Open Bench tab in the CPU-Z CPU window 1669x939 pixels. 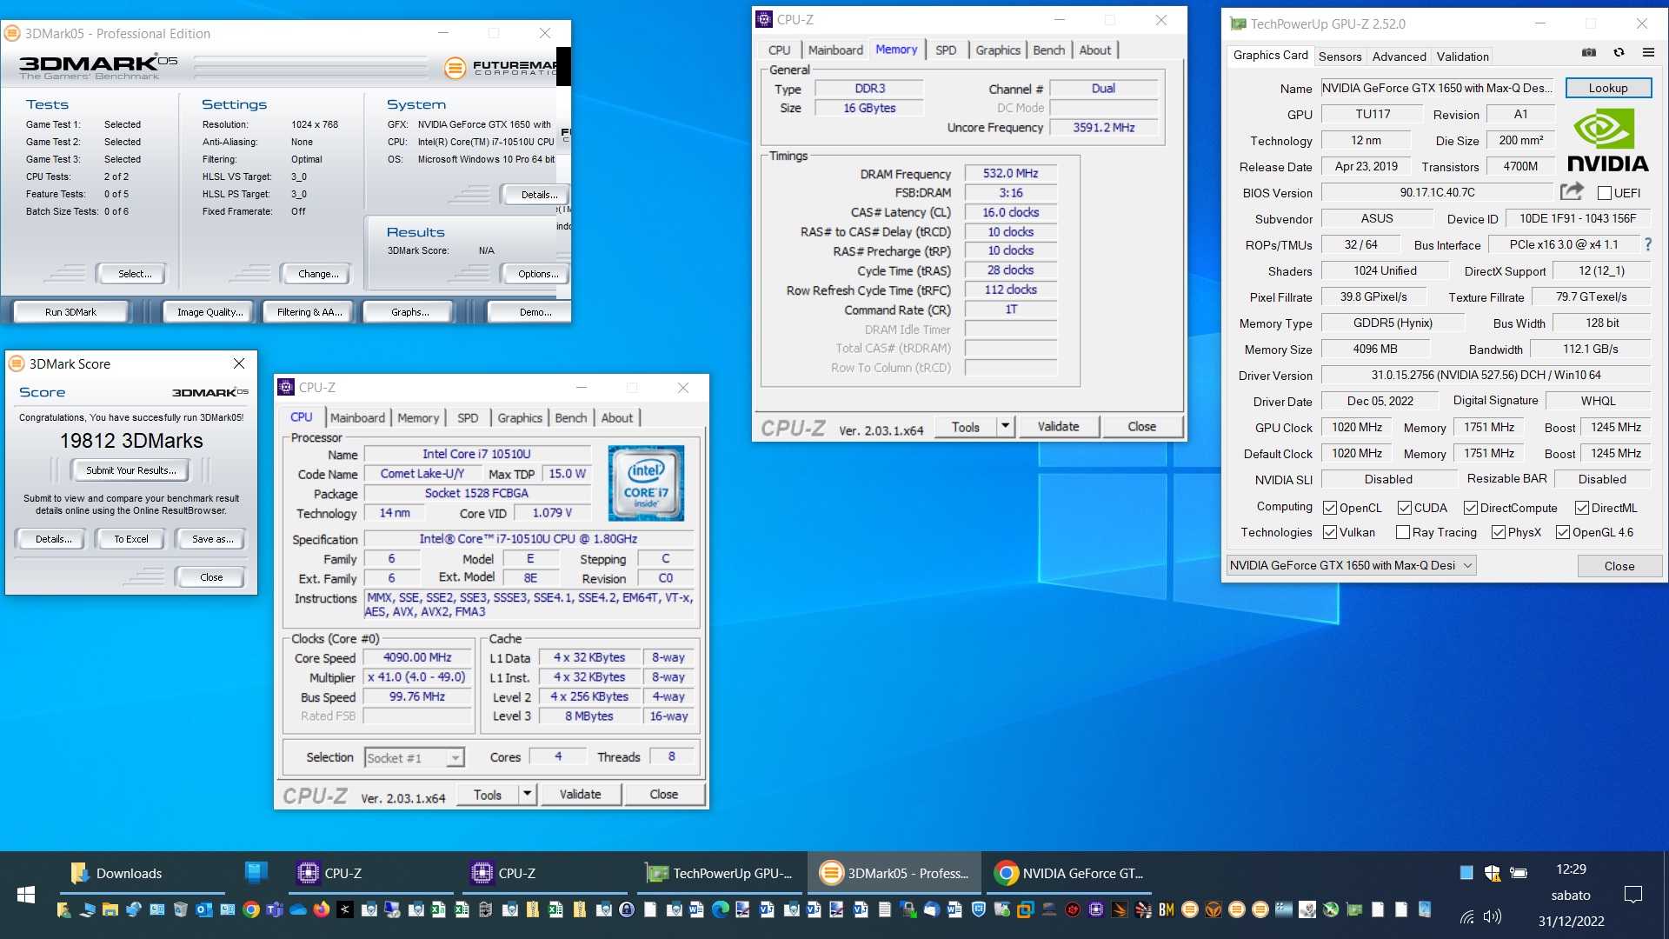pyautogui.click(x=571, y=418)
